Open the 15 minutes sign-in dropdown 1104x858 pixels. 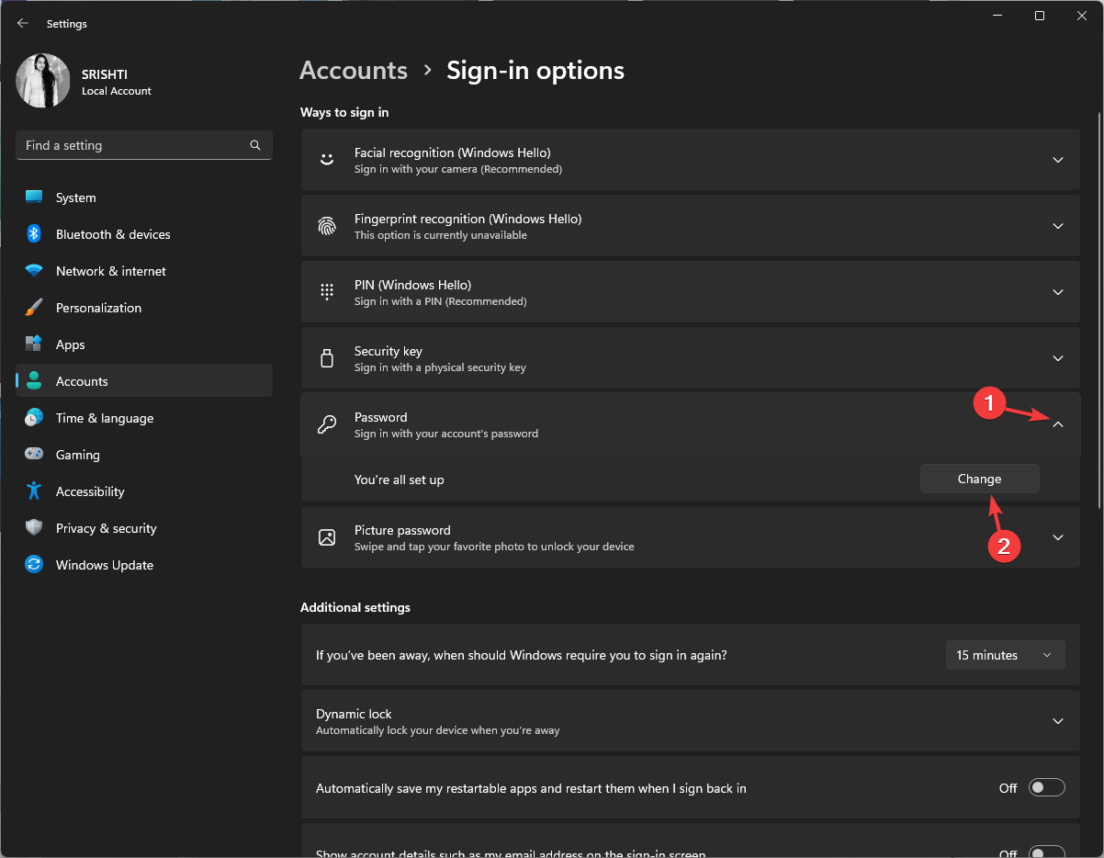[1006, 655]
